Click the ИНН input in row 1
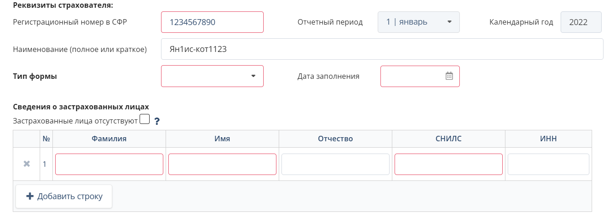 coord(548,164)
